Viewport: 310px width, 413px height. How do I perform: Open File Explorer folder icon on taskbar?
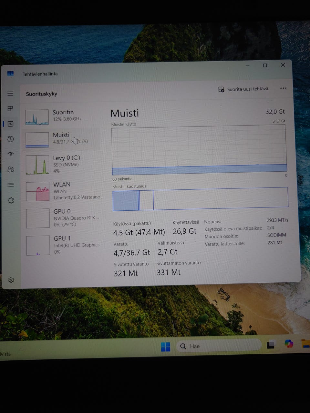click(x=306, y=344)
